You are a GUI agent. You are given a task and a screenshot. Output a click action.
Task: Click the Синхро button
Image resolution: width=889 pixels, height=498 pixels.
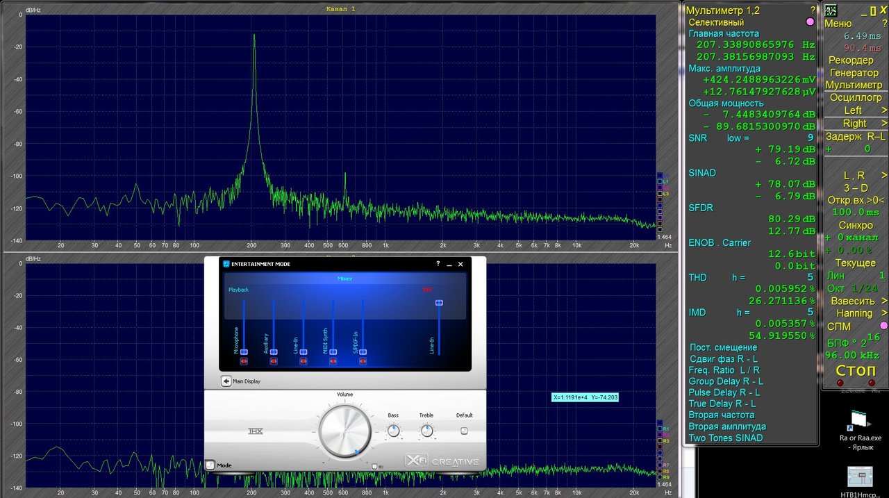pos(856,226)
